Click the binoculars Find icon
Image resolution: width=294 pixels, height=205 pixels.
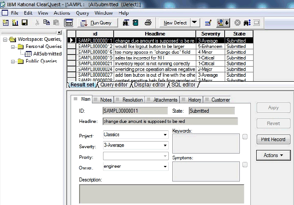[246, 23]
